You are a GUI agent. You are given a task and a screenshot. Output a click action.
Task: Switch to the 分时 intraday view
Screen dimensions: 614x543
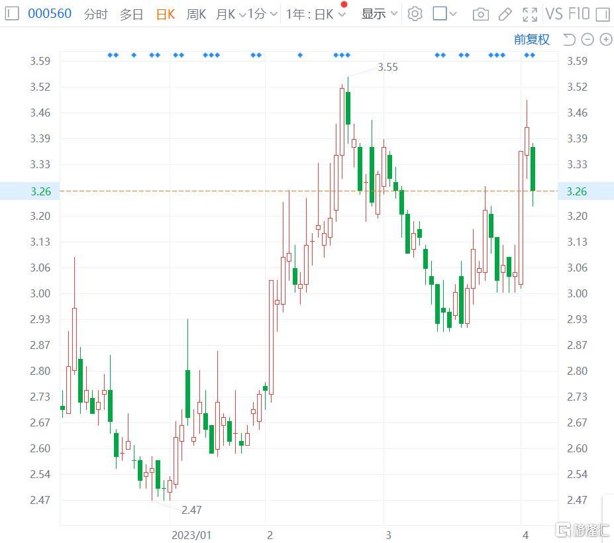[x=95, y=15]
